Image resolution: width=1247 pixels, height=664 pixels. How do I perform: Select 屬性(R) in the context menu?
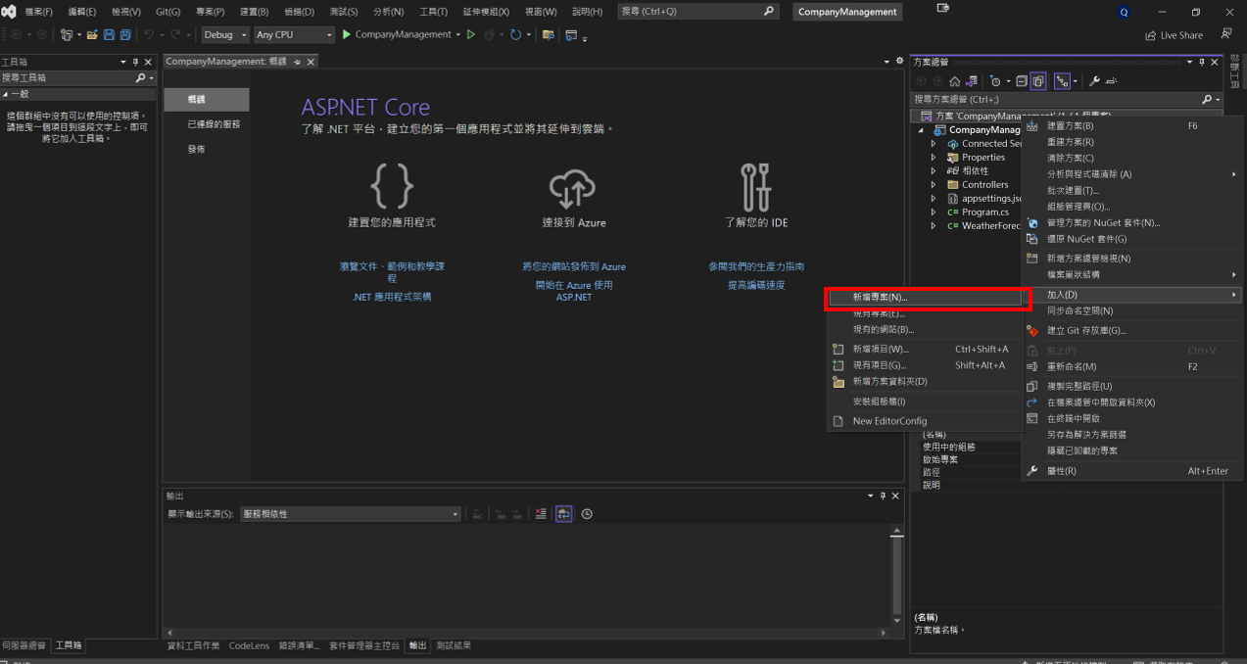pos(1130,471)
